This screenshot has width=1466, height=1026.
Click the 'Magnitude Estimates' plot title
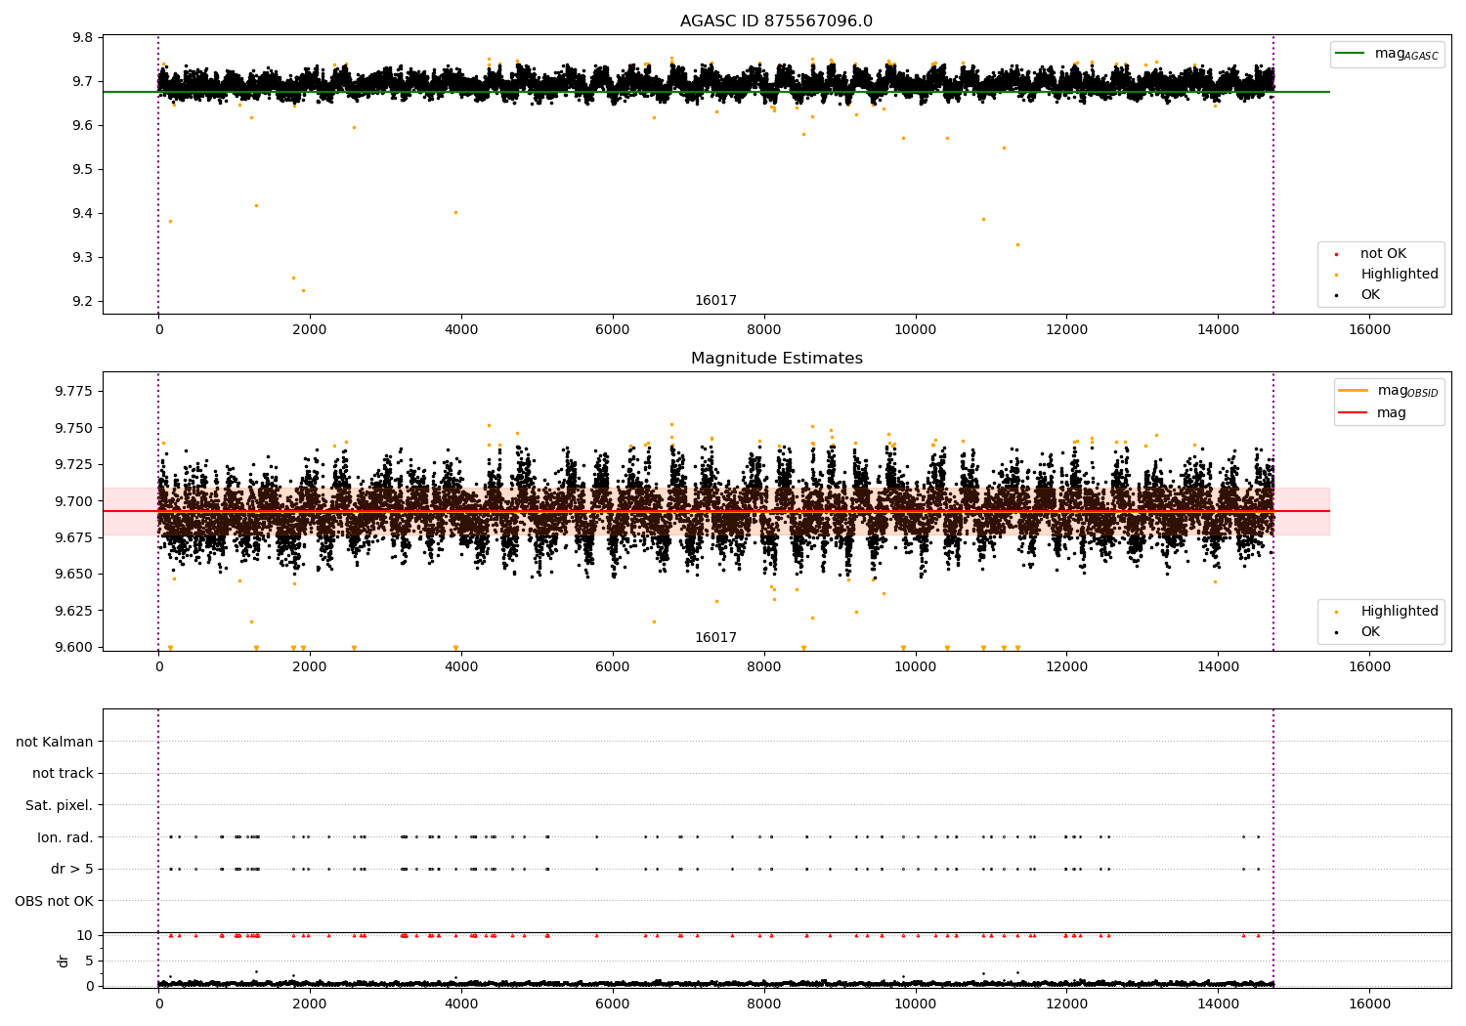776,359
